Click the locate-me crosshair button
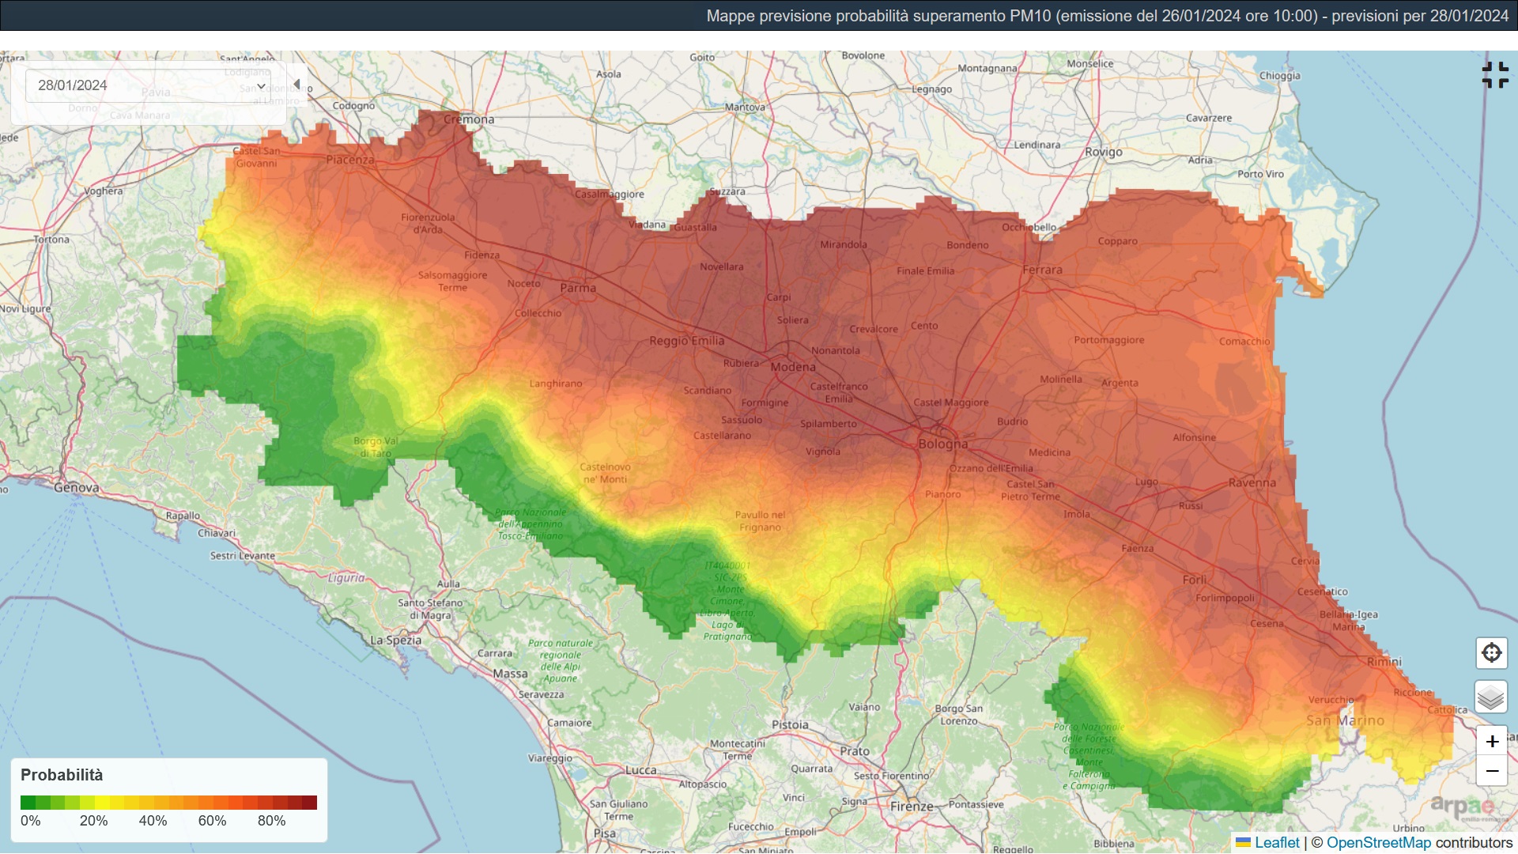 [x=1491, y=653]
